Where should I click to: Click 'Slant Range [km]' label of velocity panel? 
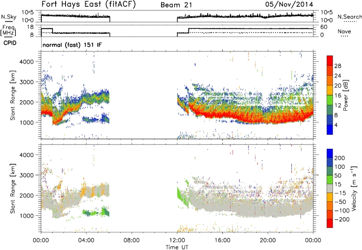[13, 188]
